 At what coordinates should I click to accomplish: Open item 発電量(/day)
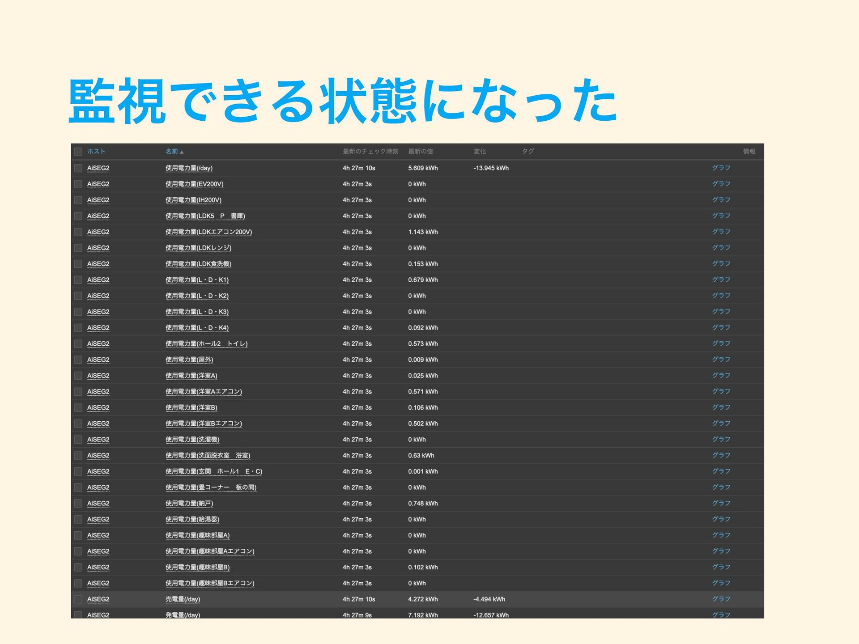tap(183, 615)
